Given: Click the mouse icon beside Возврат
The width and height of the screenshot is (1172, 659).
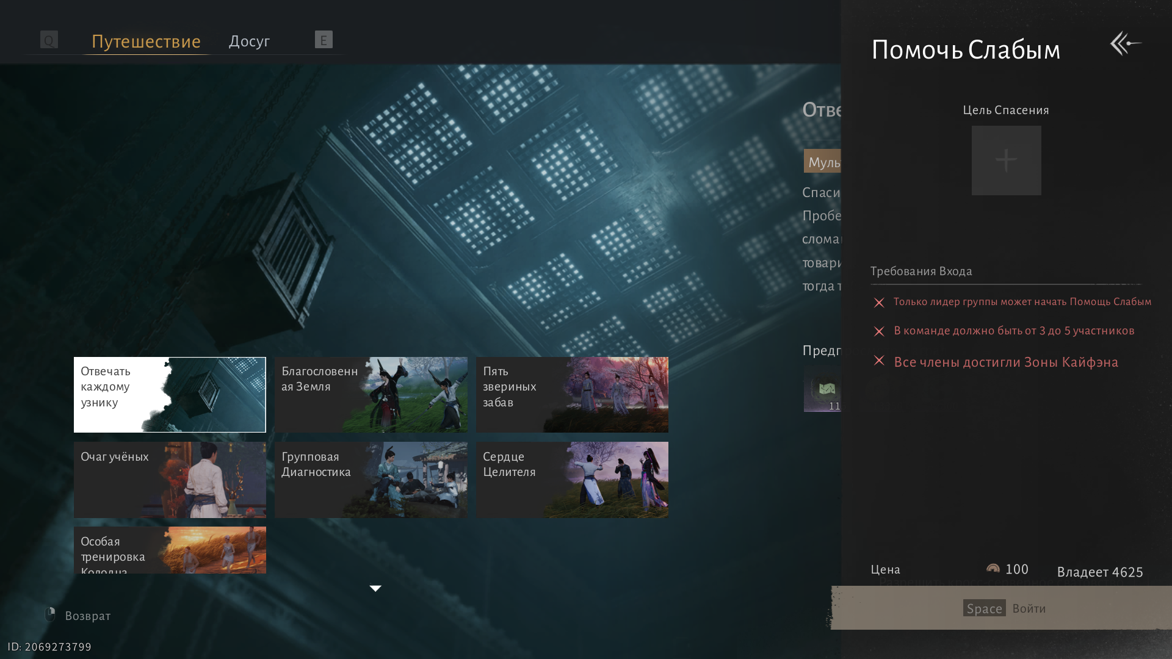Looking at the screenshot, I should (x=50, y=614).
